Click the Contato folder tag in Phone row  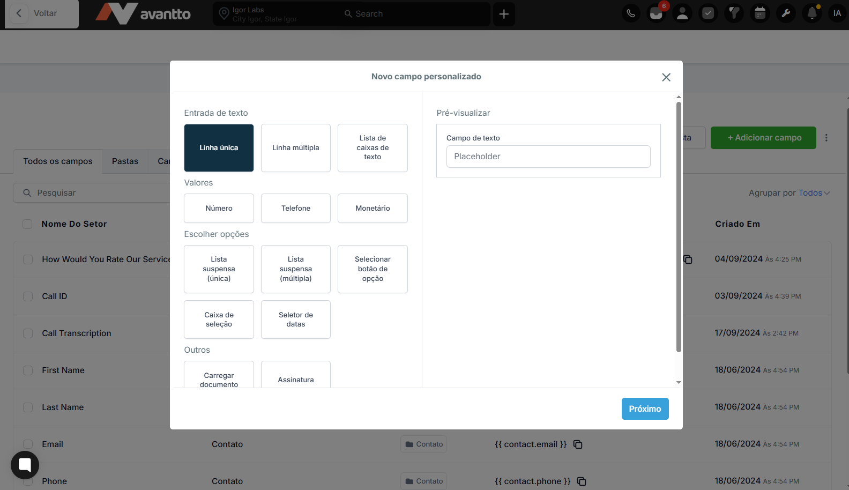(x=424, y=481)
